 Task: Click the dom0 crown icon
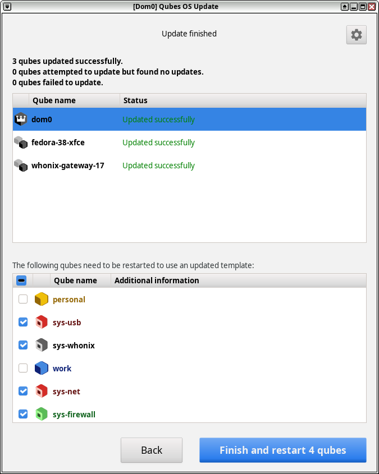(x=21, y=119)
